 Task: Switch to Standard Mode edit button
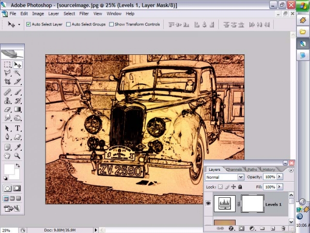coord(8,188)
